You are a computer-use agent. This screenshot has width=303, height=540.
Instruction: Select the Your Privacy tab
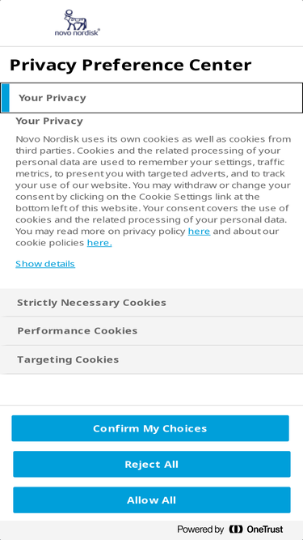point(152,98)
